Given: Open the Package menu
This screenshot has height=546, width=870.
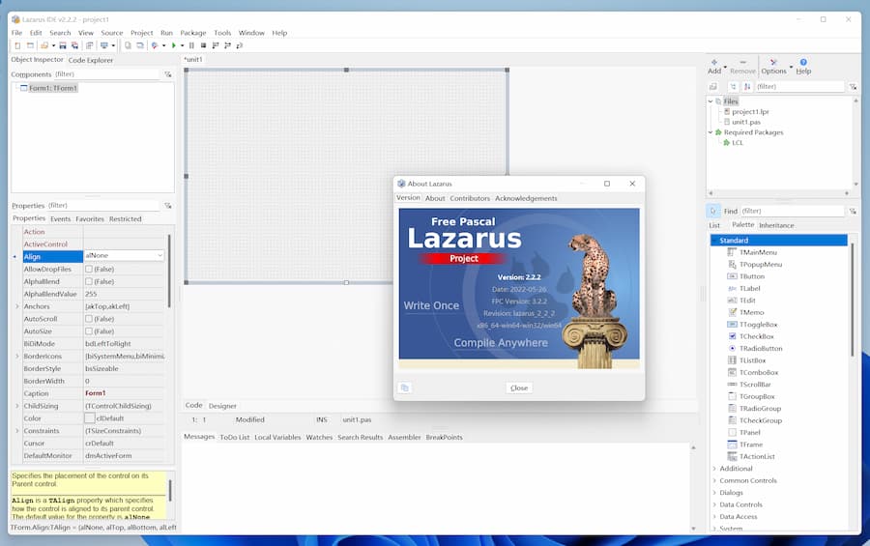Looking at the screenshot, I should (192, 33).
